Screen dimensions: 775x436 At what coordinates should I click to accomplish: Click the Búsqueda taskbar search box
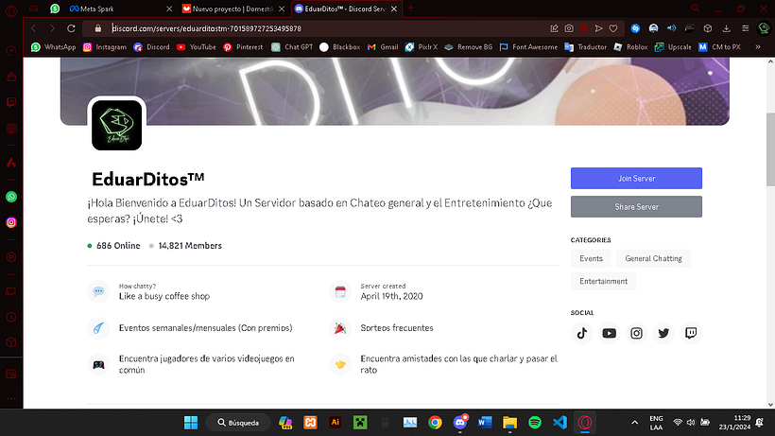pos(238,423)
